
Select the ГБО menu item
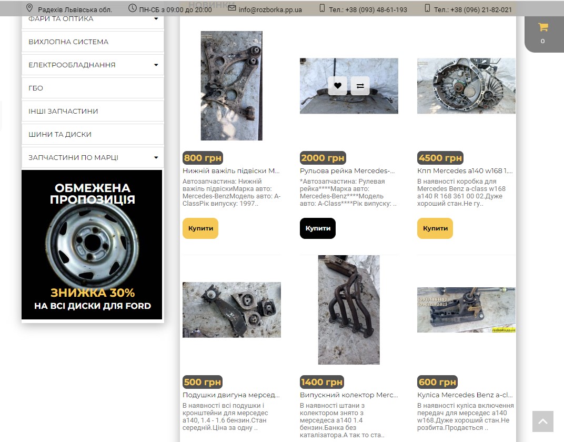tap(93, 88)
